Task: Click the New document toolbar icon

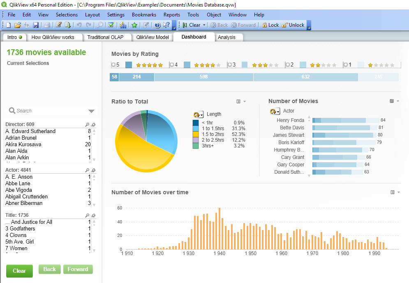Action: [9, 25]
